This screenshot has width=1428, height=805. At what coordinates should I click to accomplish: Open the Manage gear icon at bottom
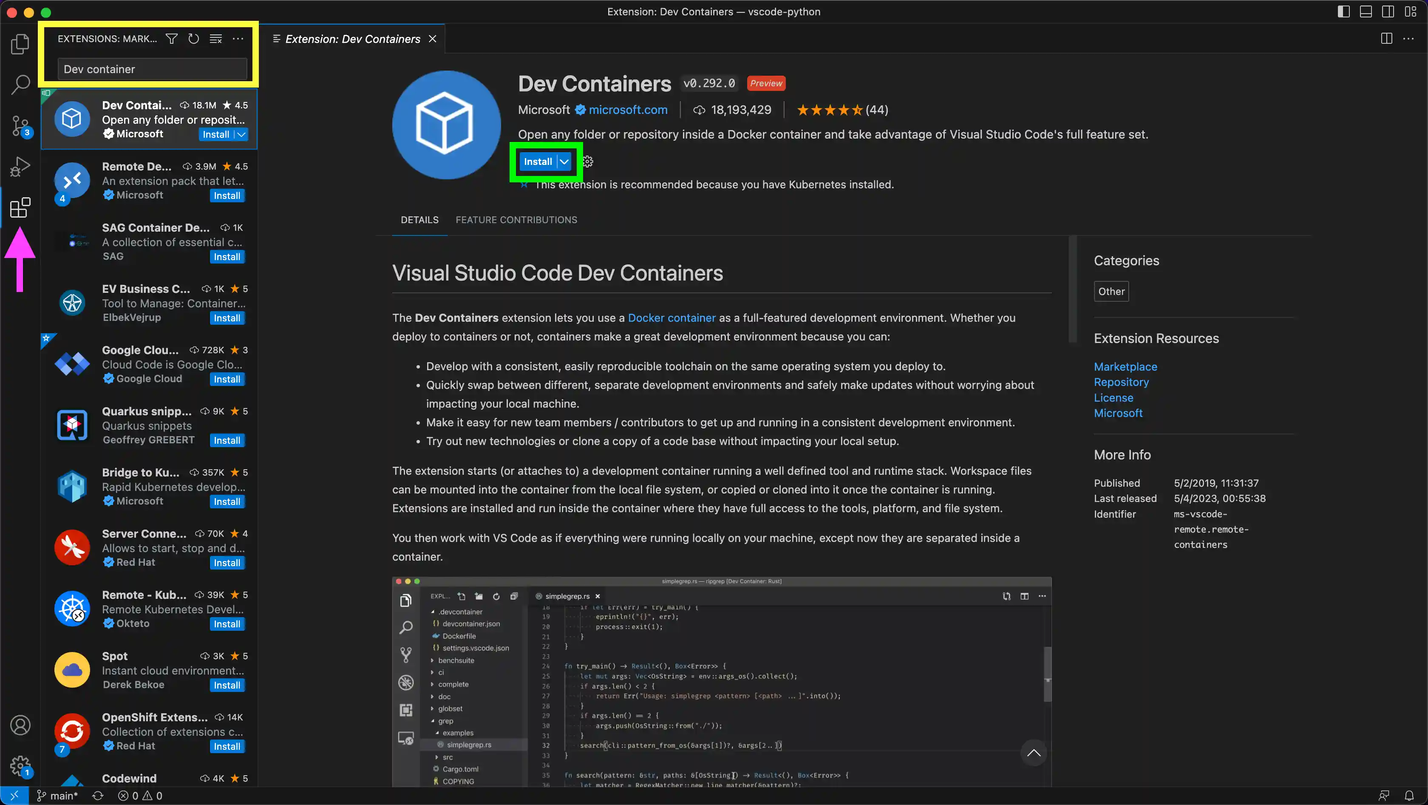point(20,766)
